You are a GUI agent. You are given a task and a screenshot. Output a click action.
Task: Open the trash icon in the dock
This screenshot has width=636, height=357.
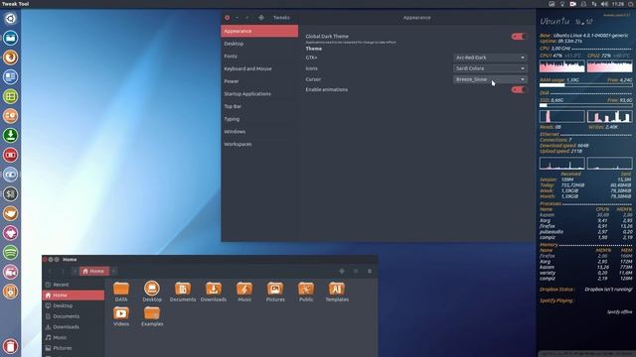(x=11, y=346)
